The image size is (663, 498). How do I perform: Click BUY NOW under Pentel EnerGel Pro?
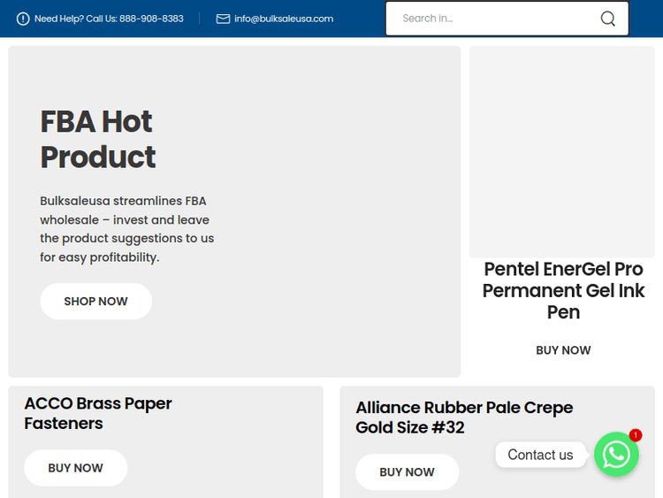tap(563, 350)
